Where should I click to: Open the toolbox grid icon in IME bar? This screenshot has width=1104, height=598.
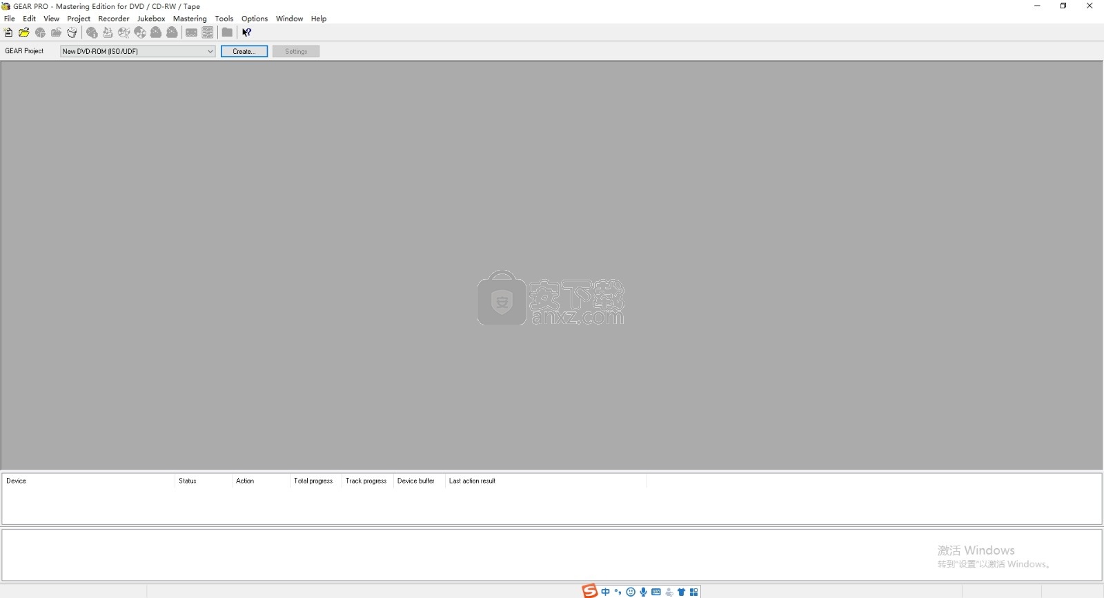[x=694, y=592]
